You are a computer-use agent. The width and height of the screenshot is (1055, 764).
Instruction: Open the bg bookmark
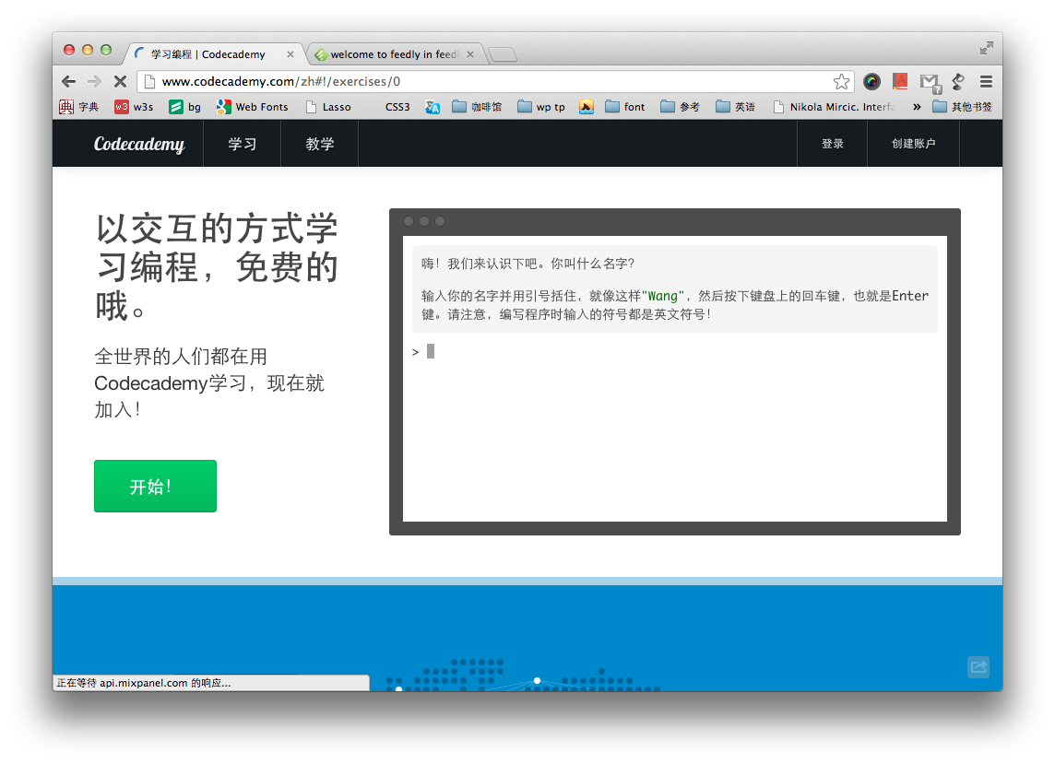point(185,107)
